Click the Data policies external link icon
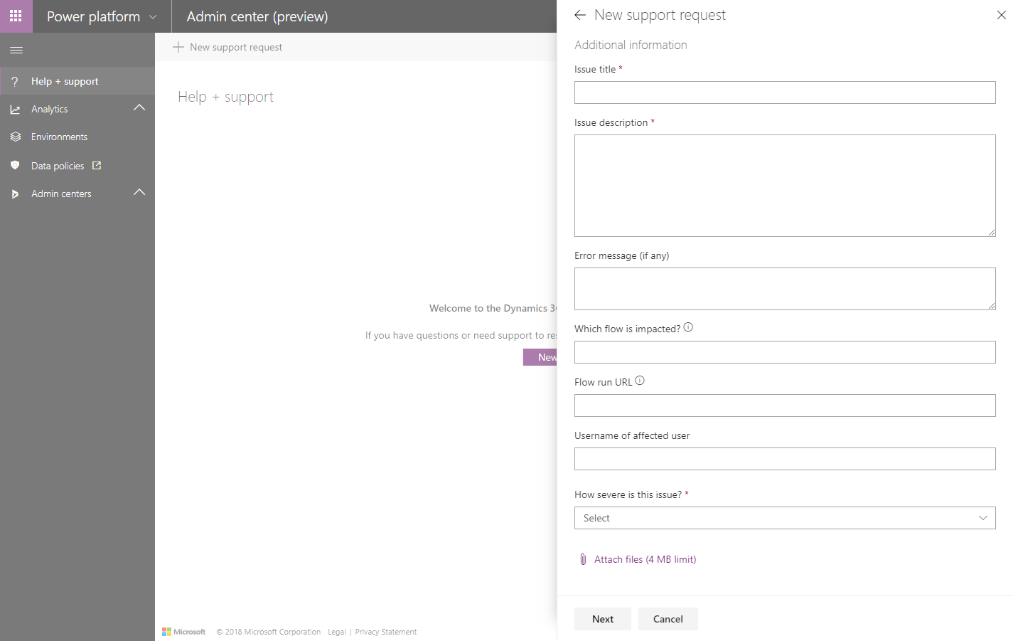Image resolution: width=1013 pixels, height=641 pixels. [x=97, y=166]
